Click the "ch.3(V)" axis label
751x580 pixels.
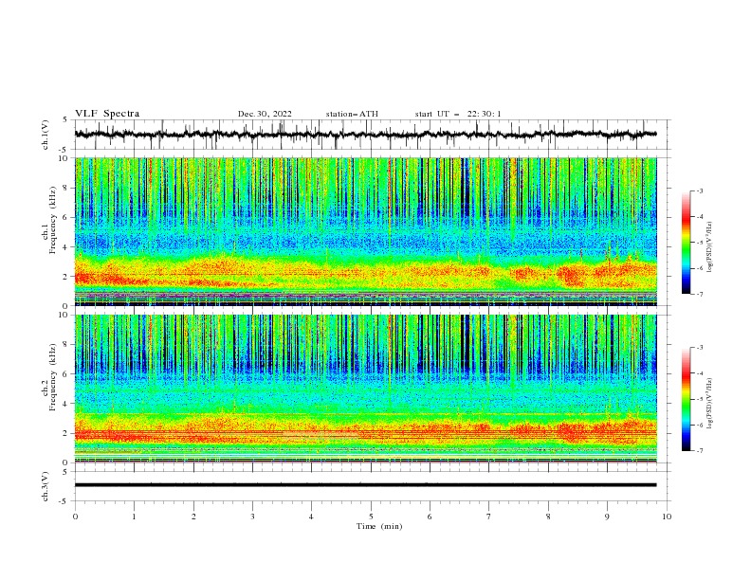(x=46, y=486)
